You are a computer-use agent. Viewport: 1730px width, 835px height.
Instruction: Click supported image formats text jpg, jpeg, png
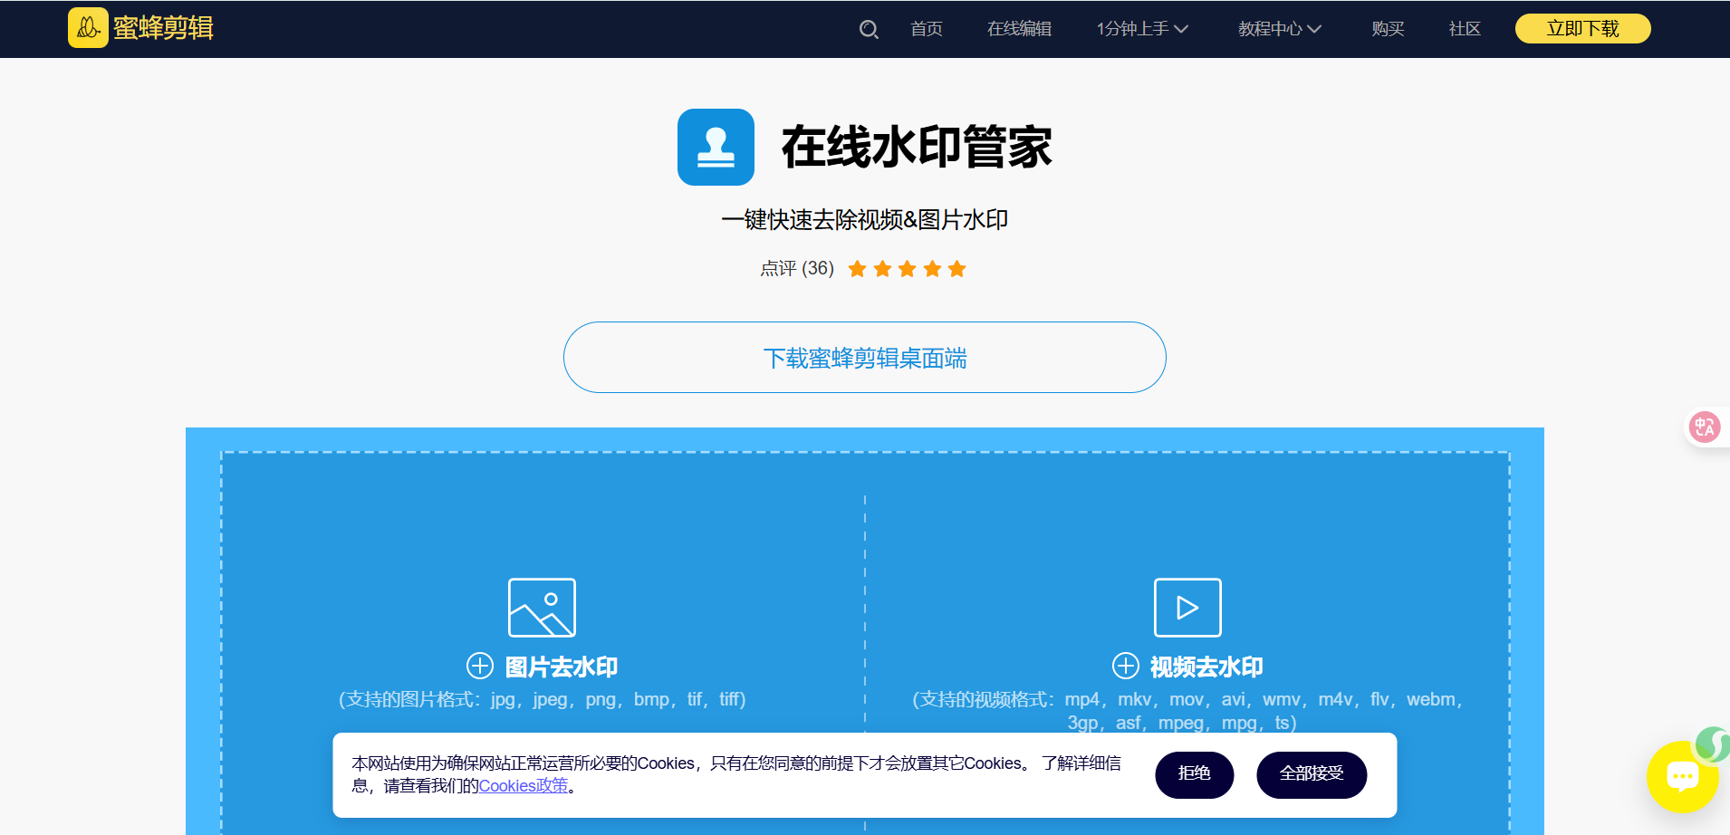pyautogui.click(x=543, y=700)
